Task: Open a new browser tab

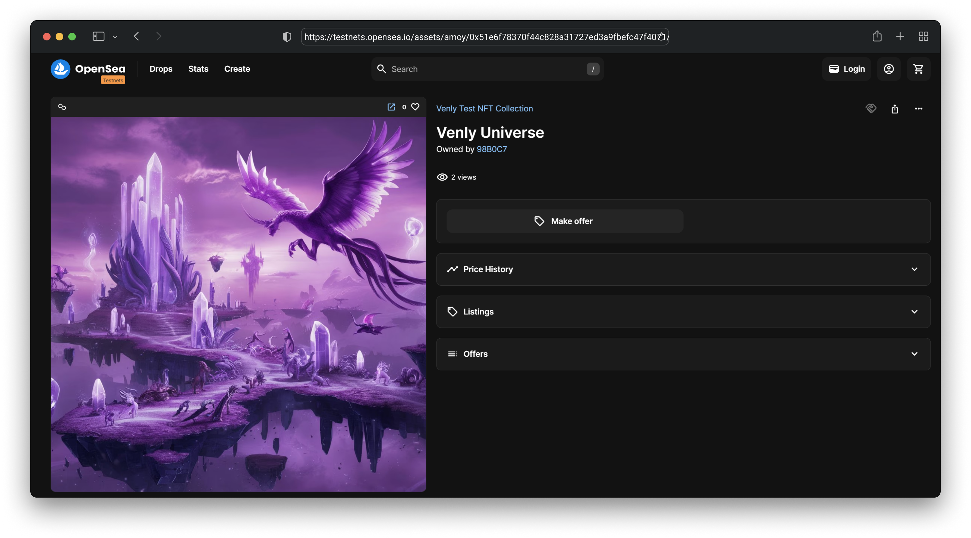Action: (x=900, y=37)
